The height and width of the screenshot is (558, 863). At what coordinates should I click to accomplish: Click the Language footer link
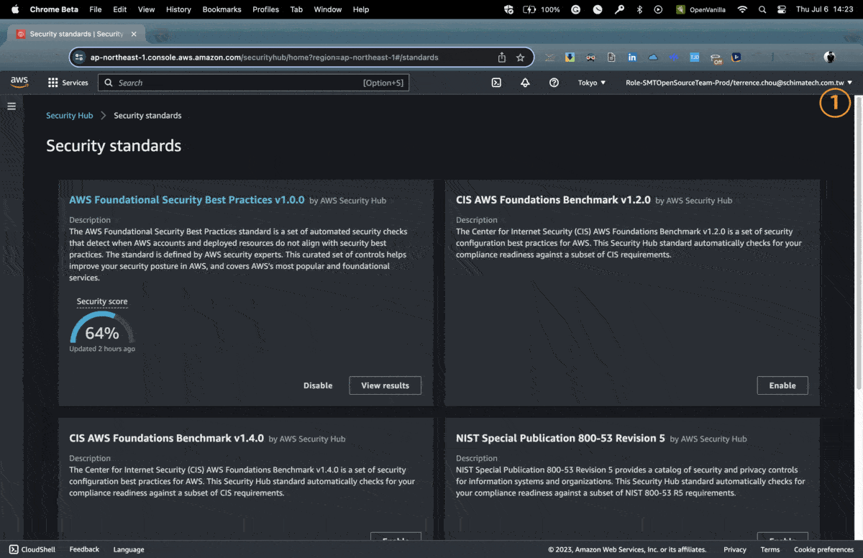pyautogui.click(x=129, y=549)
